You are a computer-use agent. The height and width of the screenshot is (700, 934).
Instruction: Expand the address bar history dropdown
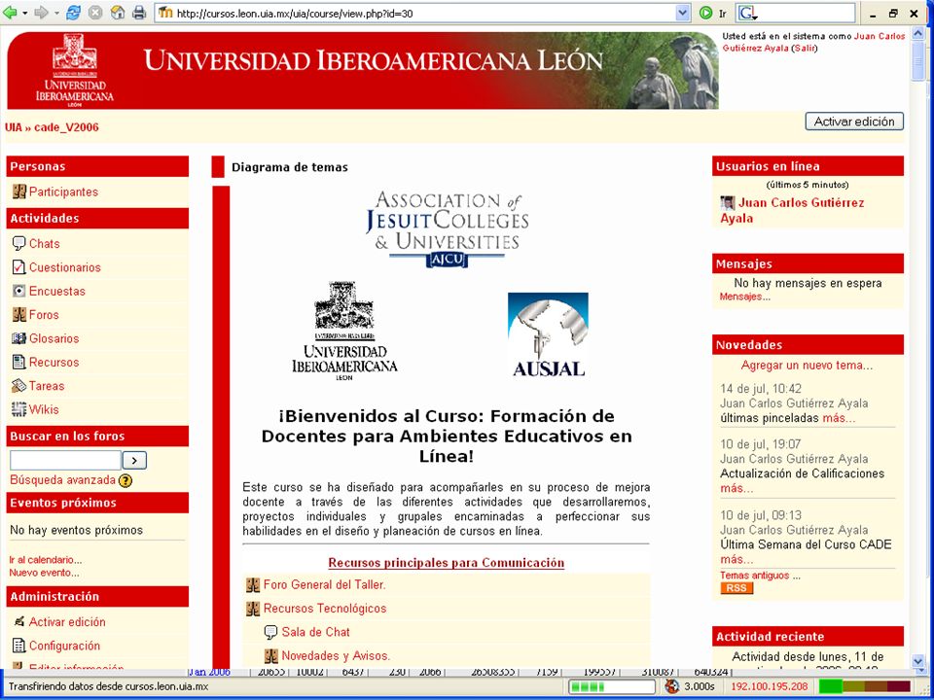coord(683,13)
